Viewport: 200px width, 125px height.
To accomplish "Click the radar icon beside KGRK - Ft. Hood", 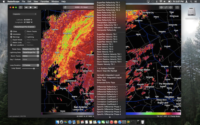I will point(65,7).
